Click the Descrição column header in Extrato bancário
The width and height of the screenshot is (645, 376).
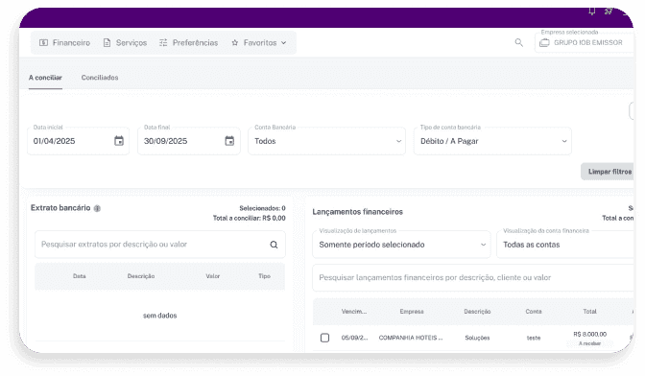(141, 276)
